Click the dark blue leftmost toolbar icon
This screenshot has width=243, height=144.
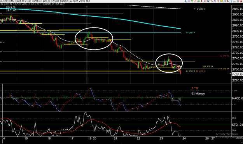point(185,1)
